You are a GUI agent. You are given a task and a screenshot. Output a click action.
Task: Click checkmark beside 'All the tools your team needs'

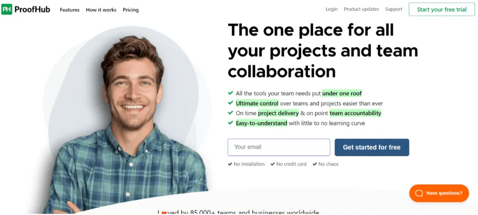[x=231, y=93]
